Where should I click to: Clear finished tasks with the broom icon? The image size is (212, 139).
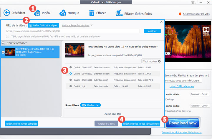(x=119, y=13)
